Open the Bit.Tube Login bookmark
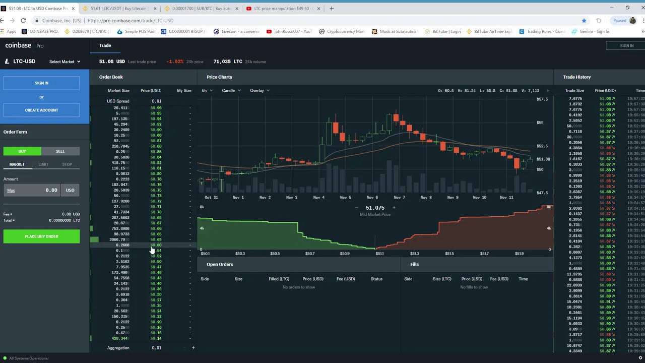The width and height of the screenshot is (645, 363). [x=442, y=31]
